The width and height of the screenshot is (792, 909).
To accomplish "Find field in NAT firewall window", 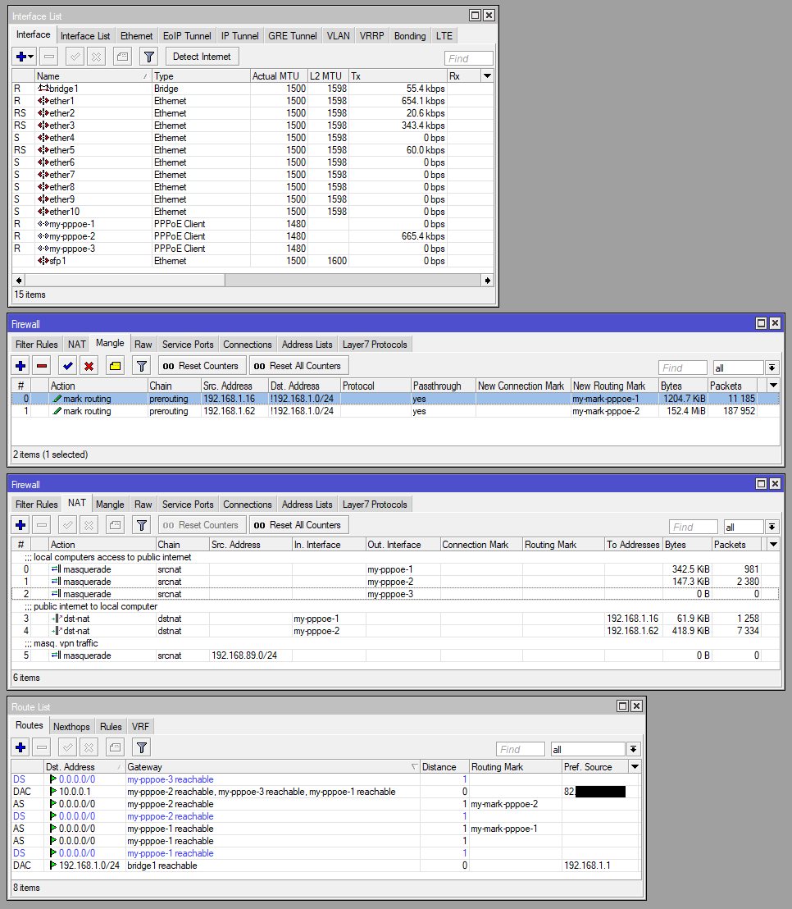I will point(694,527).
